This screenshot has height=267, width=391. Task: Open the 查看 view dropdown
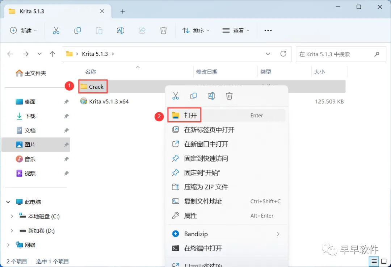[236, 30]
